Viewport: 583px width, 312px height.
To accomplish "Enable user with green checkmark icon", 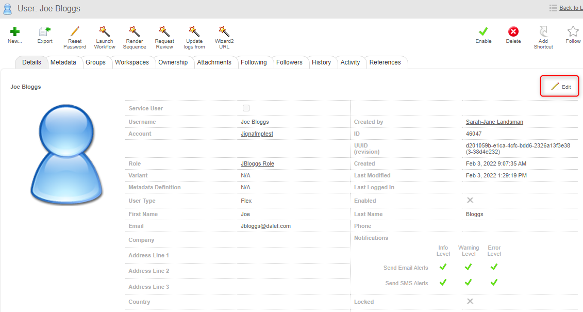I will pyautogui.click(x=484, y=32).
